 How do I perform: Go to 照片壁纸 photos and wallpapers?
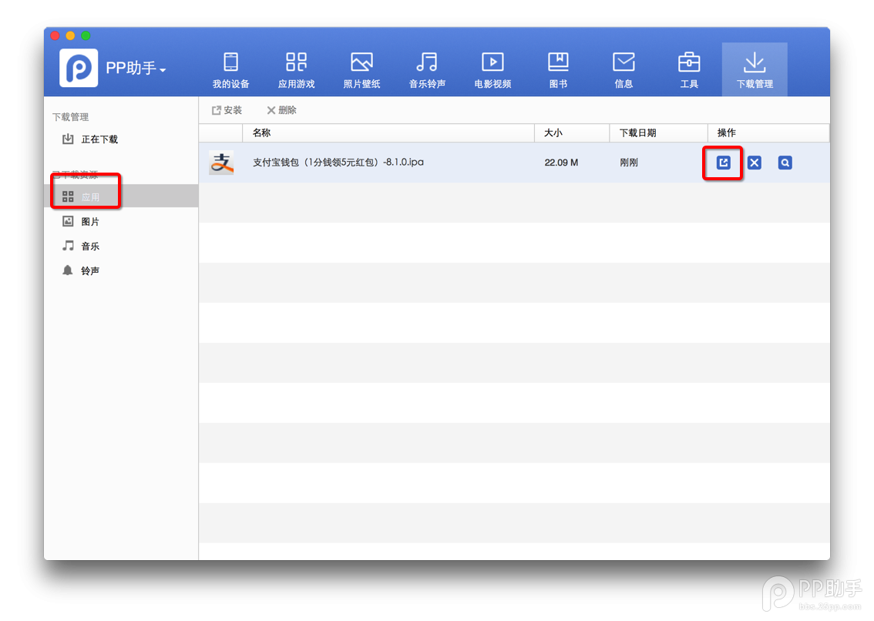(x=361, y=69)
